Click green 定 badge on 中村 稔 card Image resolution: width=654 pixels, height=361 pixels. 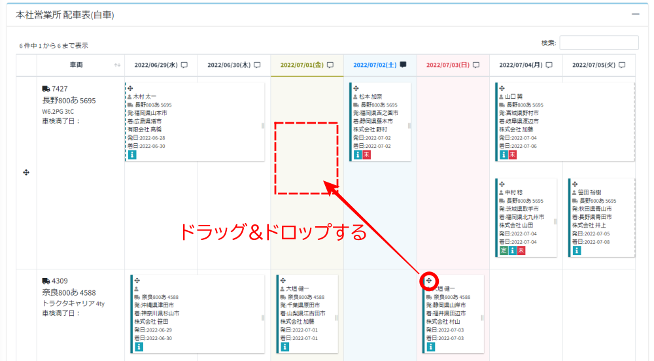[504, 250]
